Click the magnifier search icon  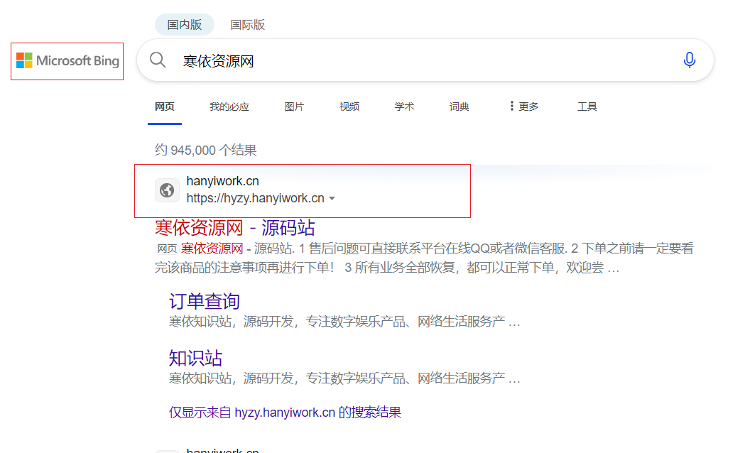158,60
